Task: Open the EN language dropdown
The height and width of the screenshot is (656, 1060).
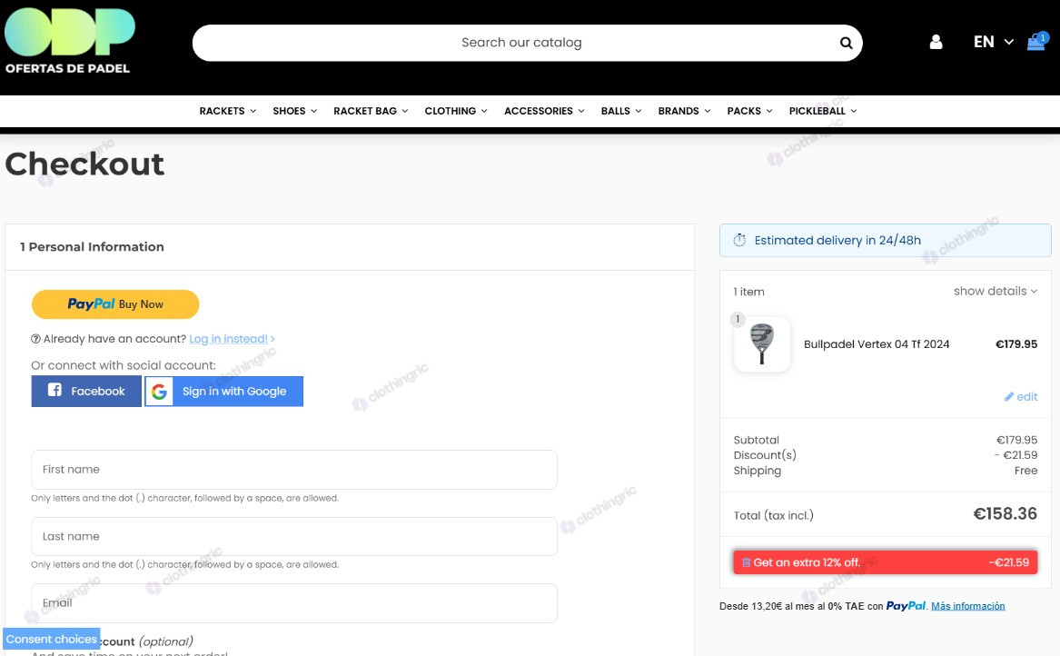Action: click(993, 42)
